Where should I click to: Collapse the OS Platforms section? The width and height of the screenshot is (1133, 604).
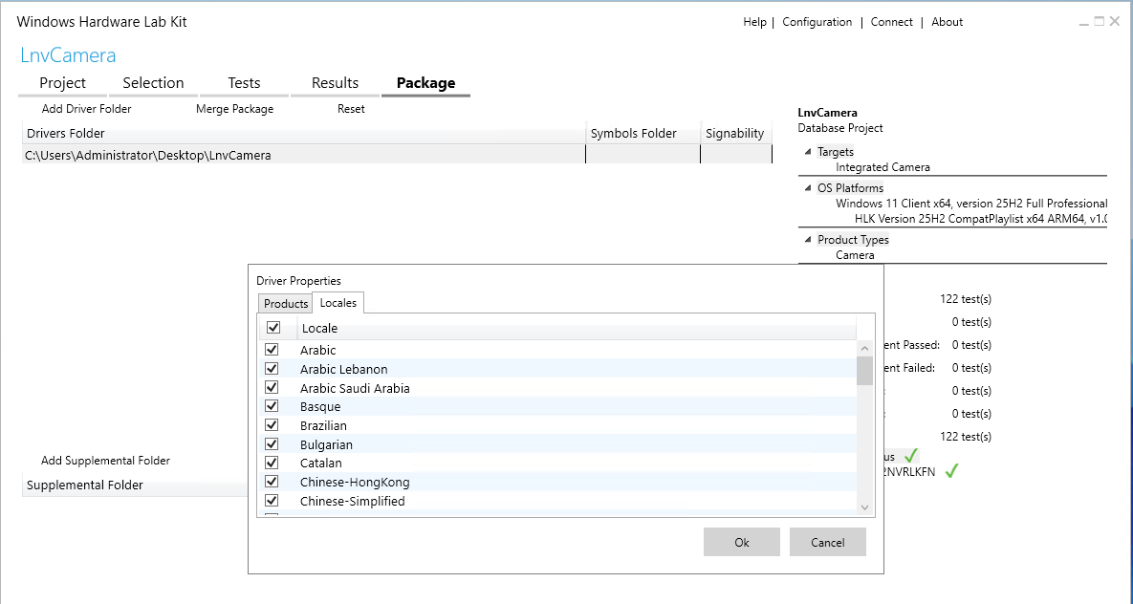[x=808, y=188]
